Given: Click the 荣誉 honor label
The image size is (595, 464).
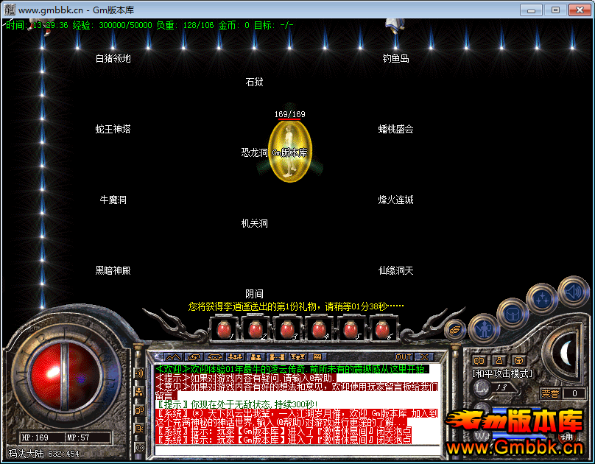Looking at the screenshot, I should pos(550,393).
